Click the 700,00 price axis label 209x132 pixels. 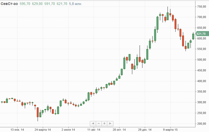pos(202,17)
